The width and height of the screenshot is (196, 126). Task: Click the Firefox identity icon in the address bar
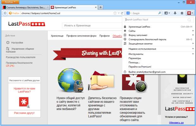tap(10, 13)
